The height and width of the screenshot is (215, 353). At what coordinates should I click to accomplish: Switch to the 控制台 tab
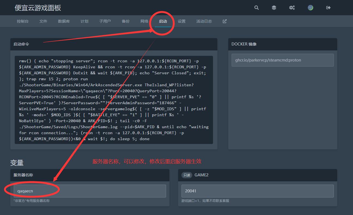(x=23, y=21)
